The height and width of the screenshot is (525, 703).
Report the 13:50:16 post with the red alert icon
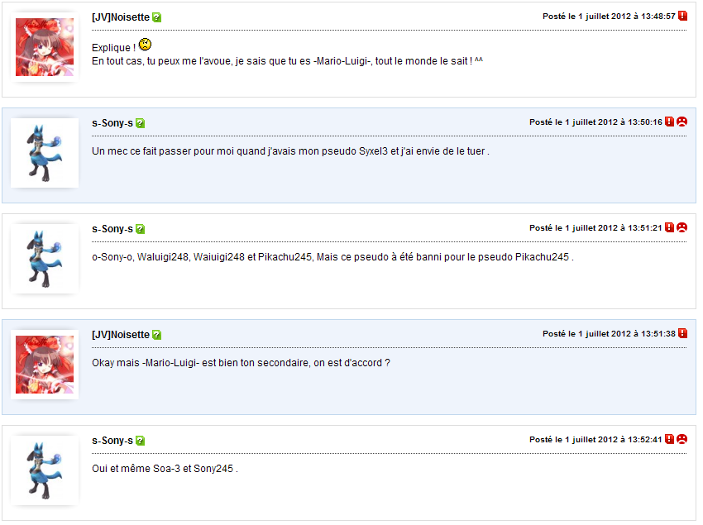(x=669, y=122)
